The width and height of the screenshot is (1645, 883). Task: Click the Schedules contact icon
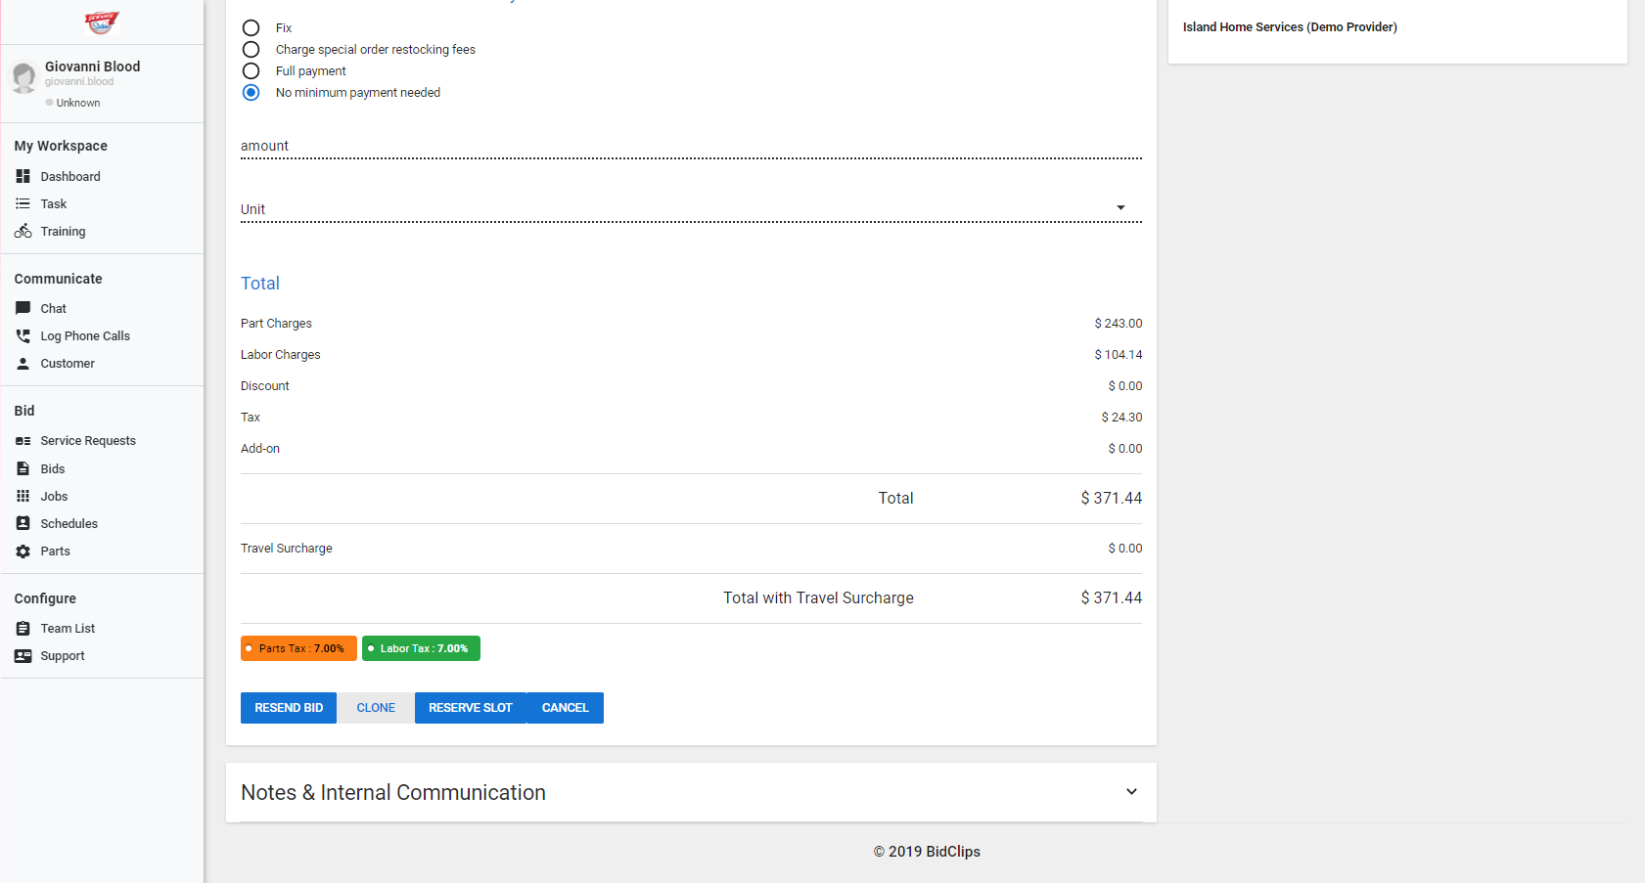coord(23,523)
